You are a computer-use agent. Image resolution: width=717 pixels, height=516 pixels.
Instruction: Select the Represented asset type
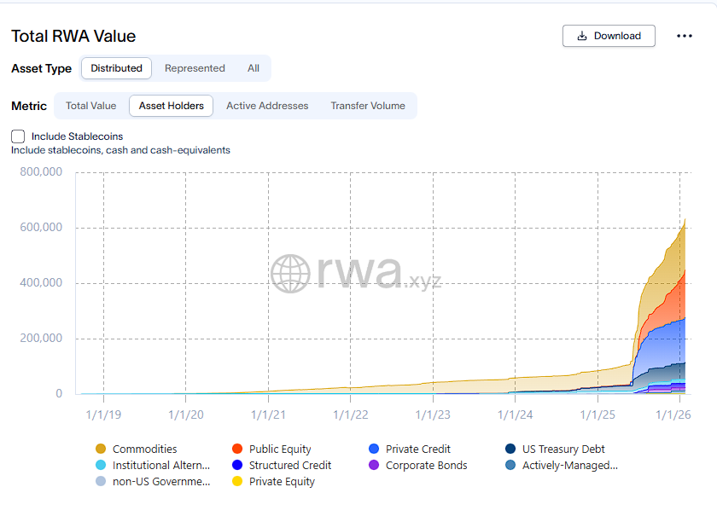[195, 68]
